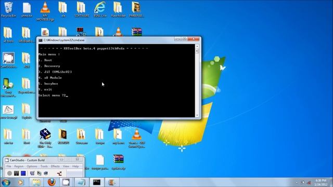Click the "5. busybox" line in the console
The image size is (333, 187).
point(48,84)
